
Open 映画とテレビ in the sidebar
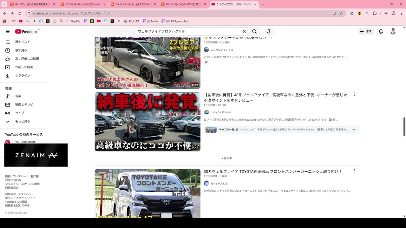[x=24, y=104]
